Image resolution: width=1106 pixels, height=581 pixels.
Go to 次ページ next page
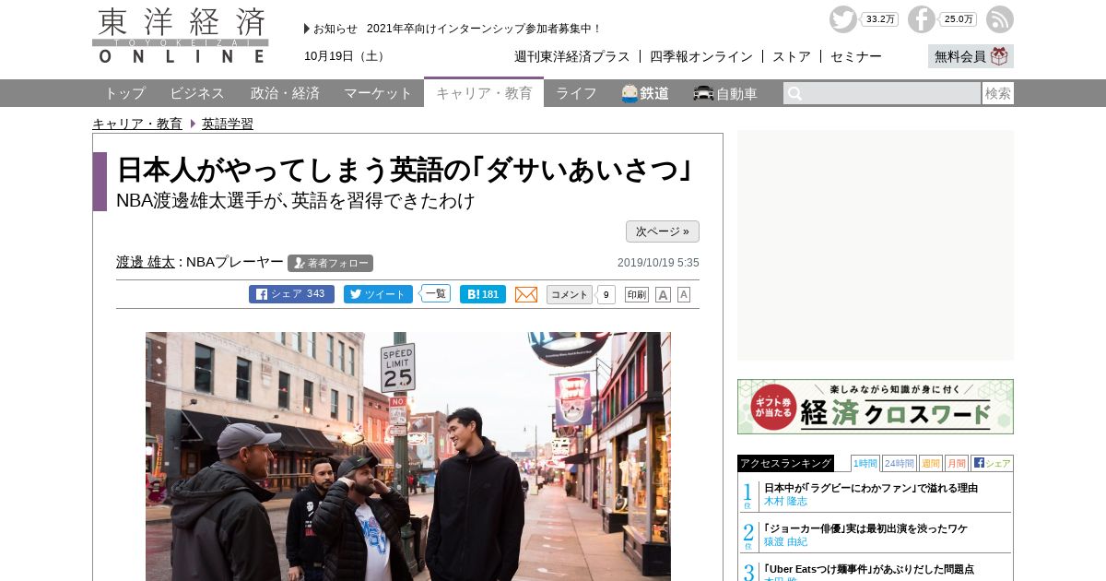[x=663, y=231]
